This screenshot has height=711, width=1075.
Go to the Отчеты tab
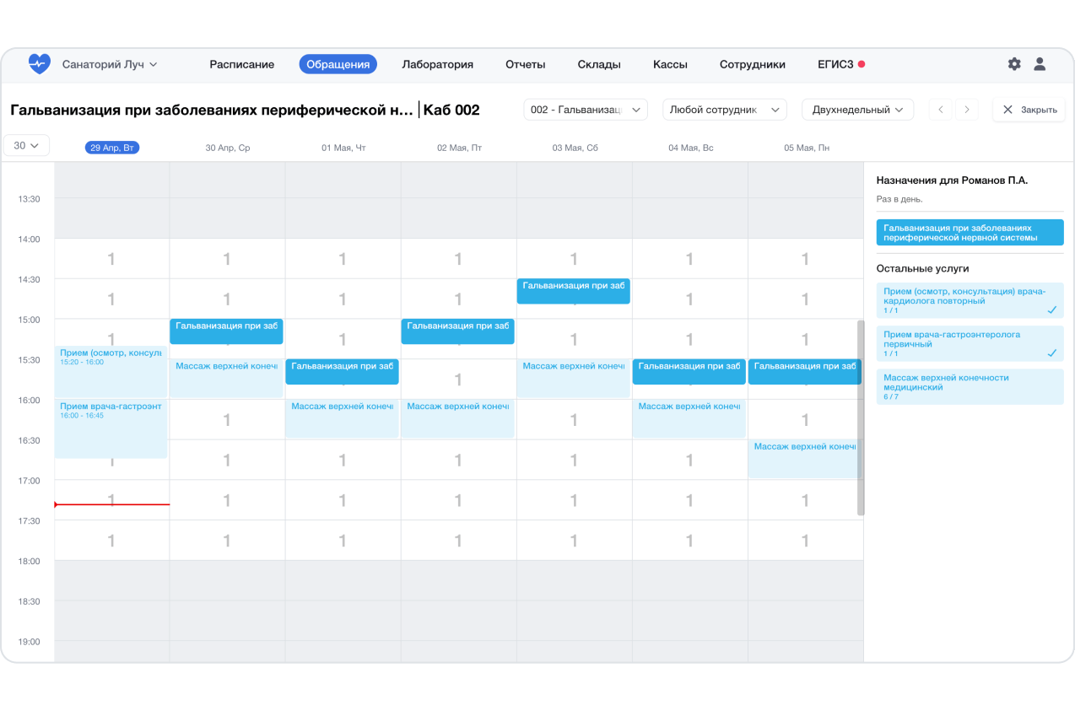coord(525,64)
